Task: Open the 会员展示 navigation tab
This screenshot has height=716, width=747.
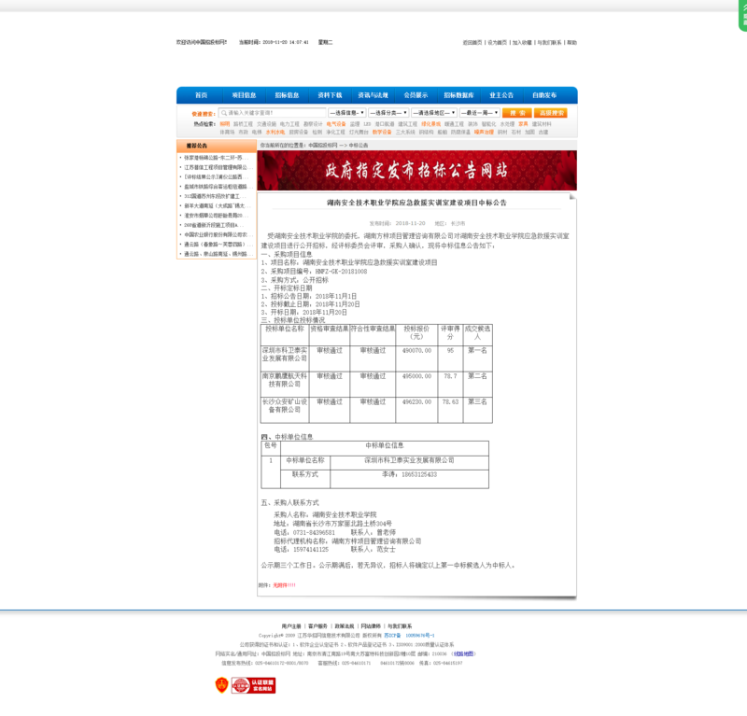Action: tap(416, 95)
